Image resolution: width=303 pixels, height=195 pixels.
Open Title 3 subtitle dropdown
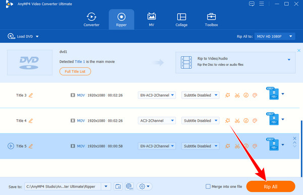[x=200, y=95]
